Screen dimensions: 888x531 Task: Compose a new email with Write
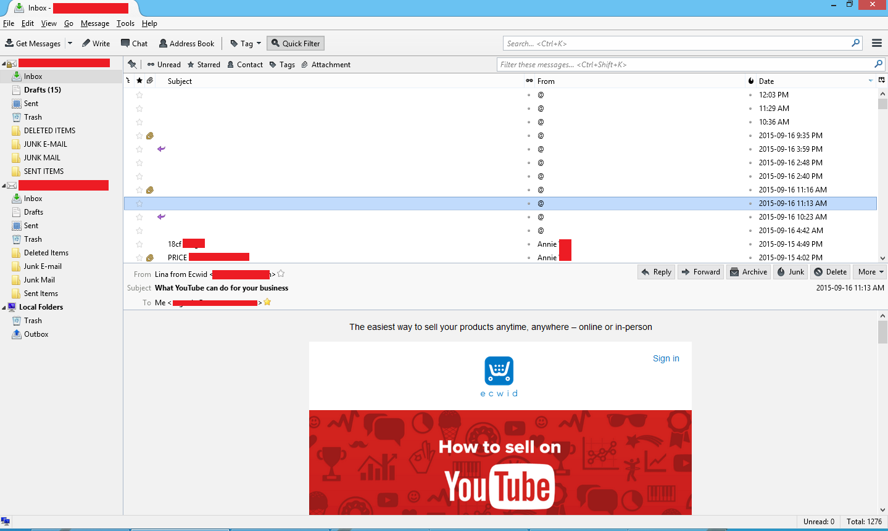[96, 43]
